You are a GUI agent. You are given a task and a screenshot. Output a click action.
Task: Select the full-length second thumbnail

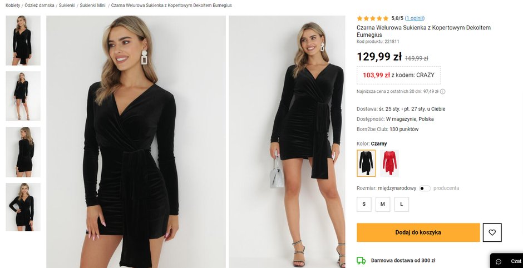tap(23, 96)
